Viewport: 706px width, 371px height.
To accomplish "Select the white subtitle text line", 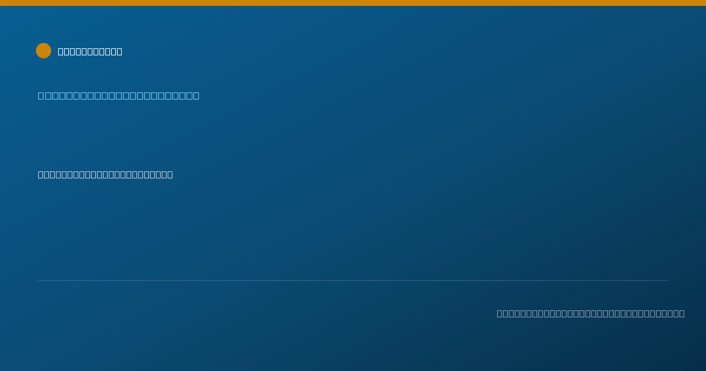I will point(105,174).
